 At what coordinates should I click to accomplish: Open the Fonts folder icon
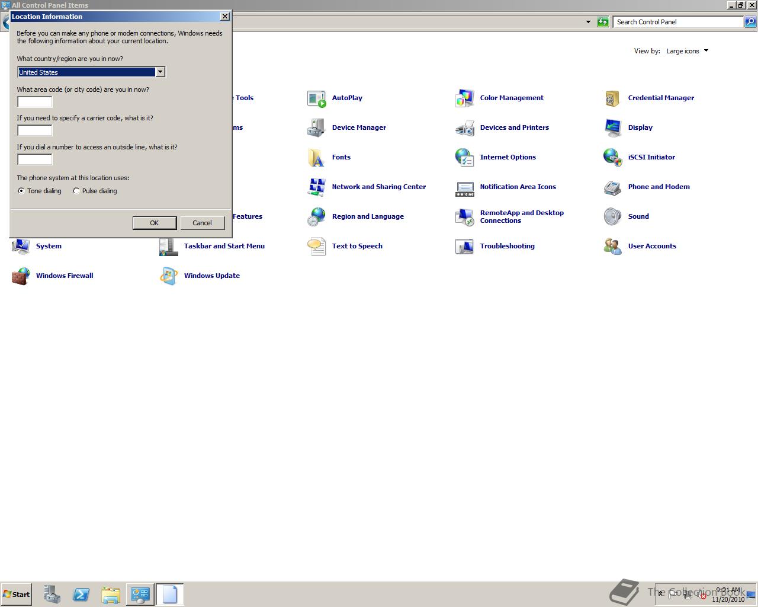click(317, 158)
